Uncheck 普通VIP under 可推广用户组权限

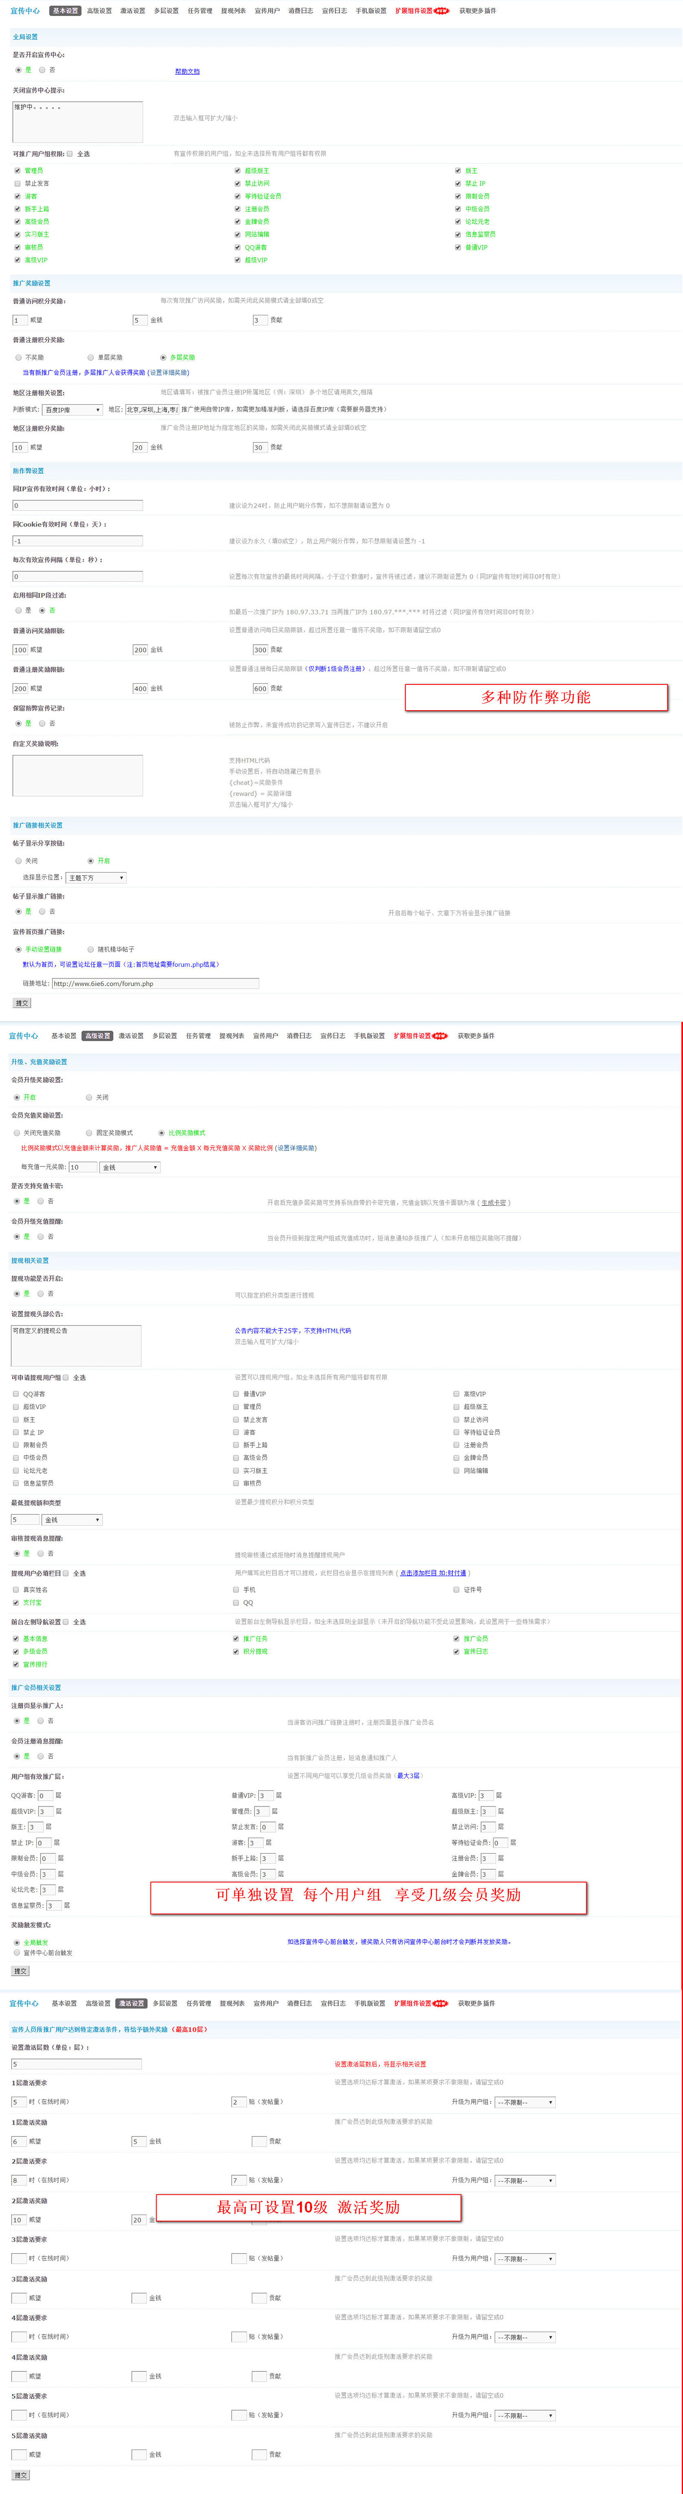[458, 247]
